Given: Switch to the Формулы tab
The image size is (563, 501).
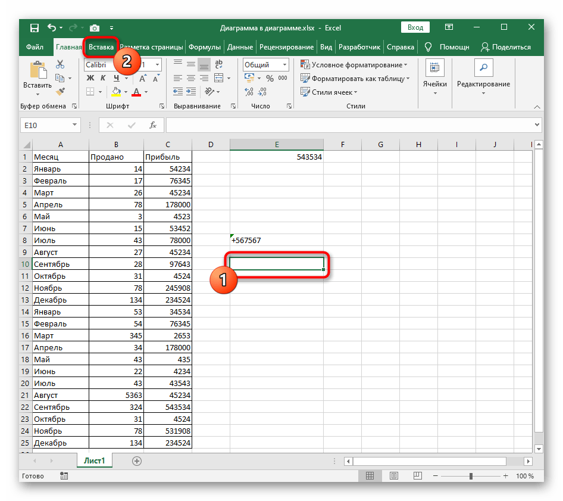Looking at the screenshot, I should 205,47.
